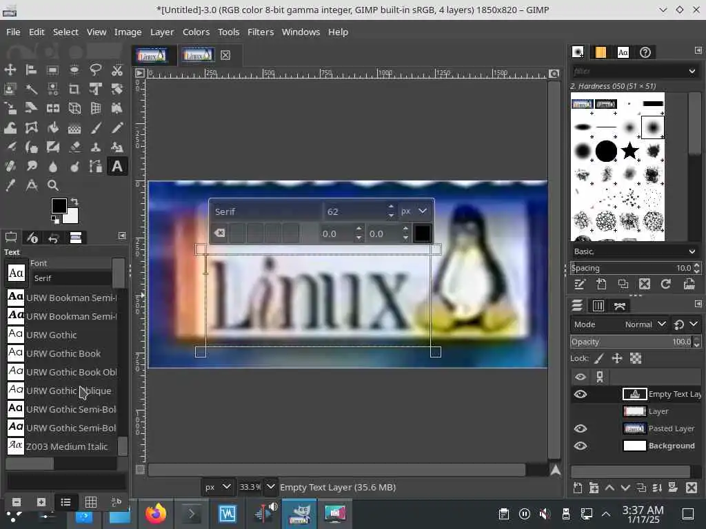This screenshot has height=529, width=706.
Task: Raise layer one step up arrow
Action: pyautogui.click(x=609, y=488)
